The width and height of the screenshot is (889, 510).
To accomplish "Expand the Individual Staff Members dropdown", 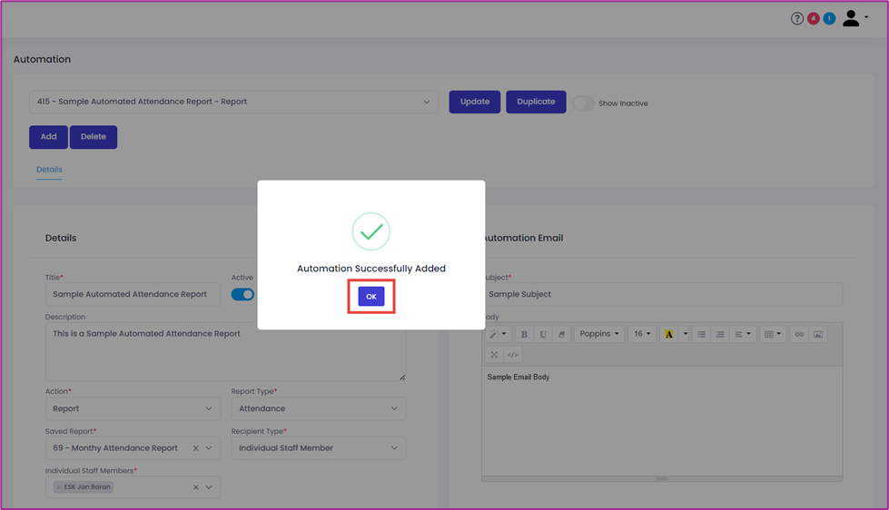I will click(209, 487).
